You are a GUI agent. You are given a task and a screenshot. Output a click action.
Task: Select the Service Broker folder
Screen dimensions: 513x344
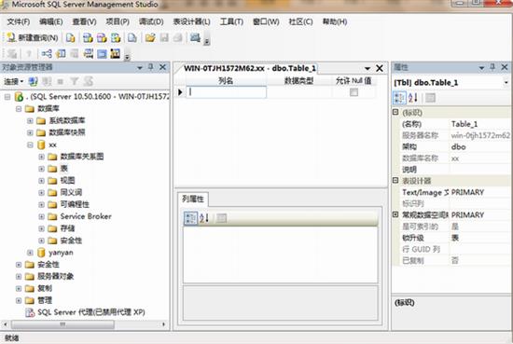click(86, 216)
